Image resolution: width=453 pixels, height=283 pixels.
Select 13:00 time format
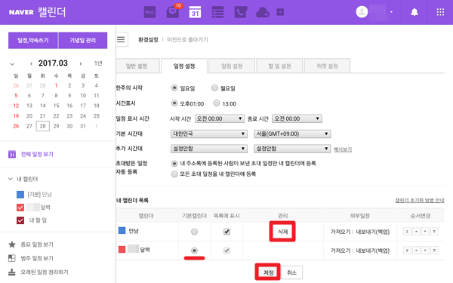pyautogui.click(x=217, y=103)
